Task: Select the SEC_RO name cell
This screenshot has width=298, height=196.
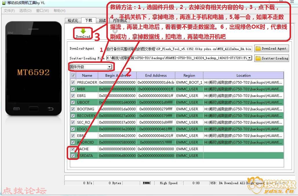Action: coord(87,122)
